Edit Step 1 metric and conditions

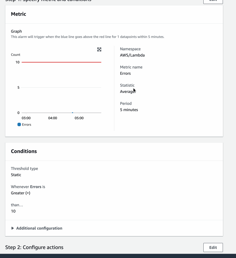click(213, 1)
